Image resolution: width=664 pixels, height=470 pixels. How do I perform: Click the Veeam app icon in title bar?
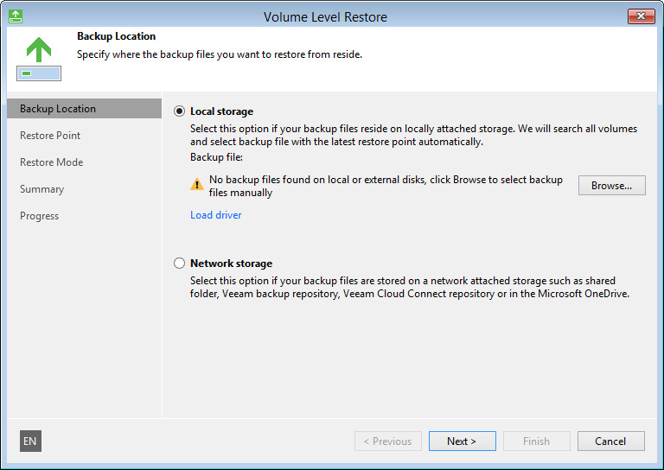point(16,16)
